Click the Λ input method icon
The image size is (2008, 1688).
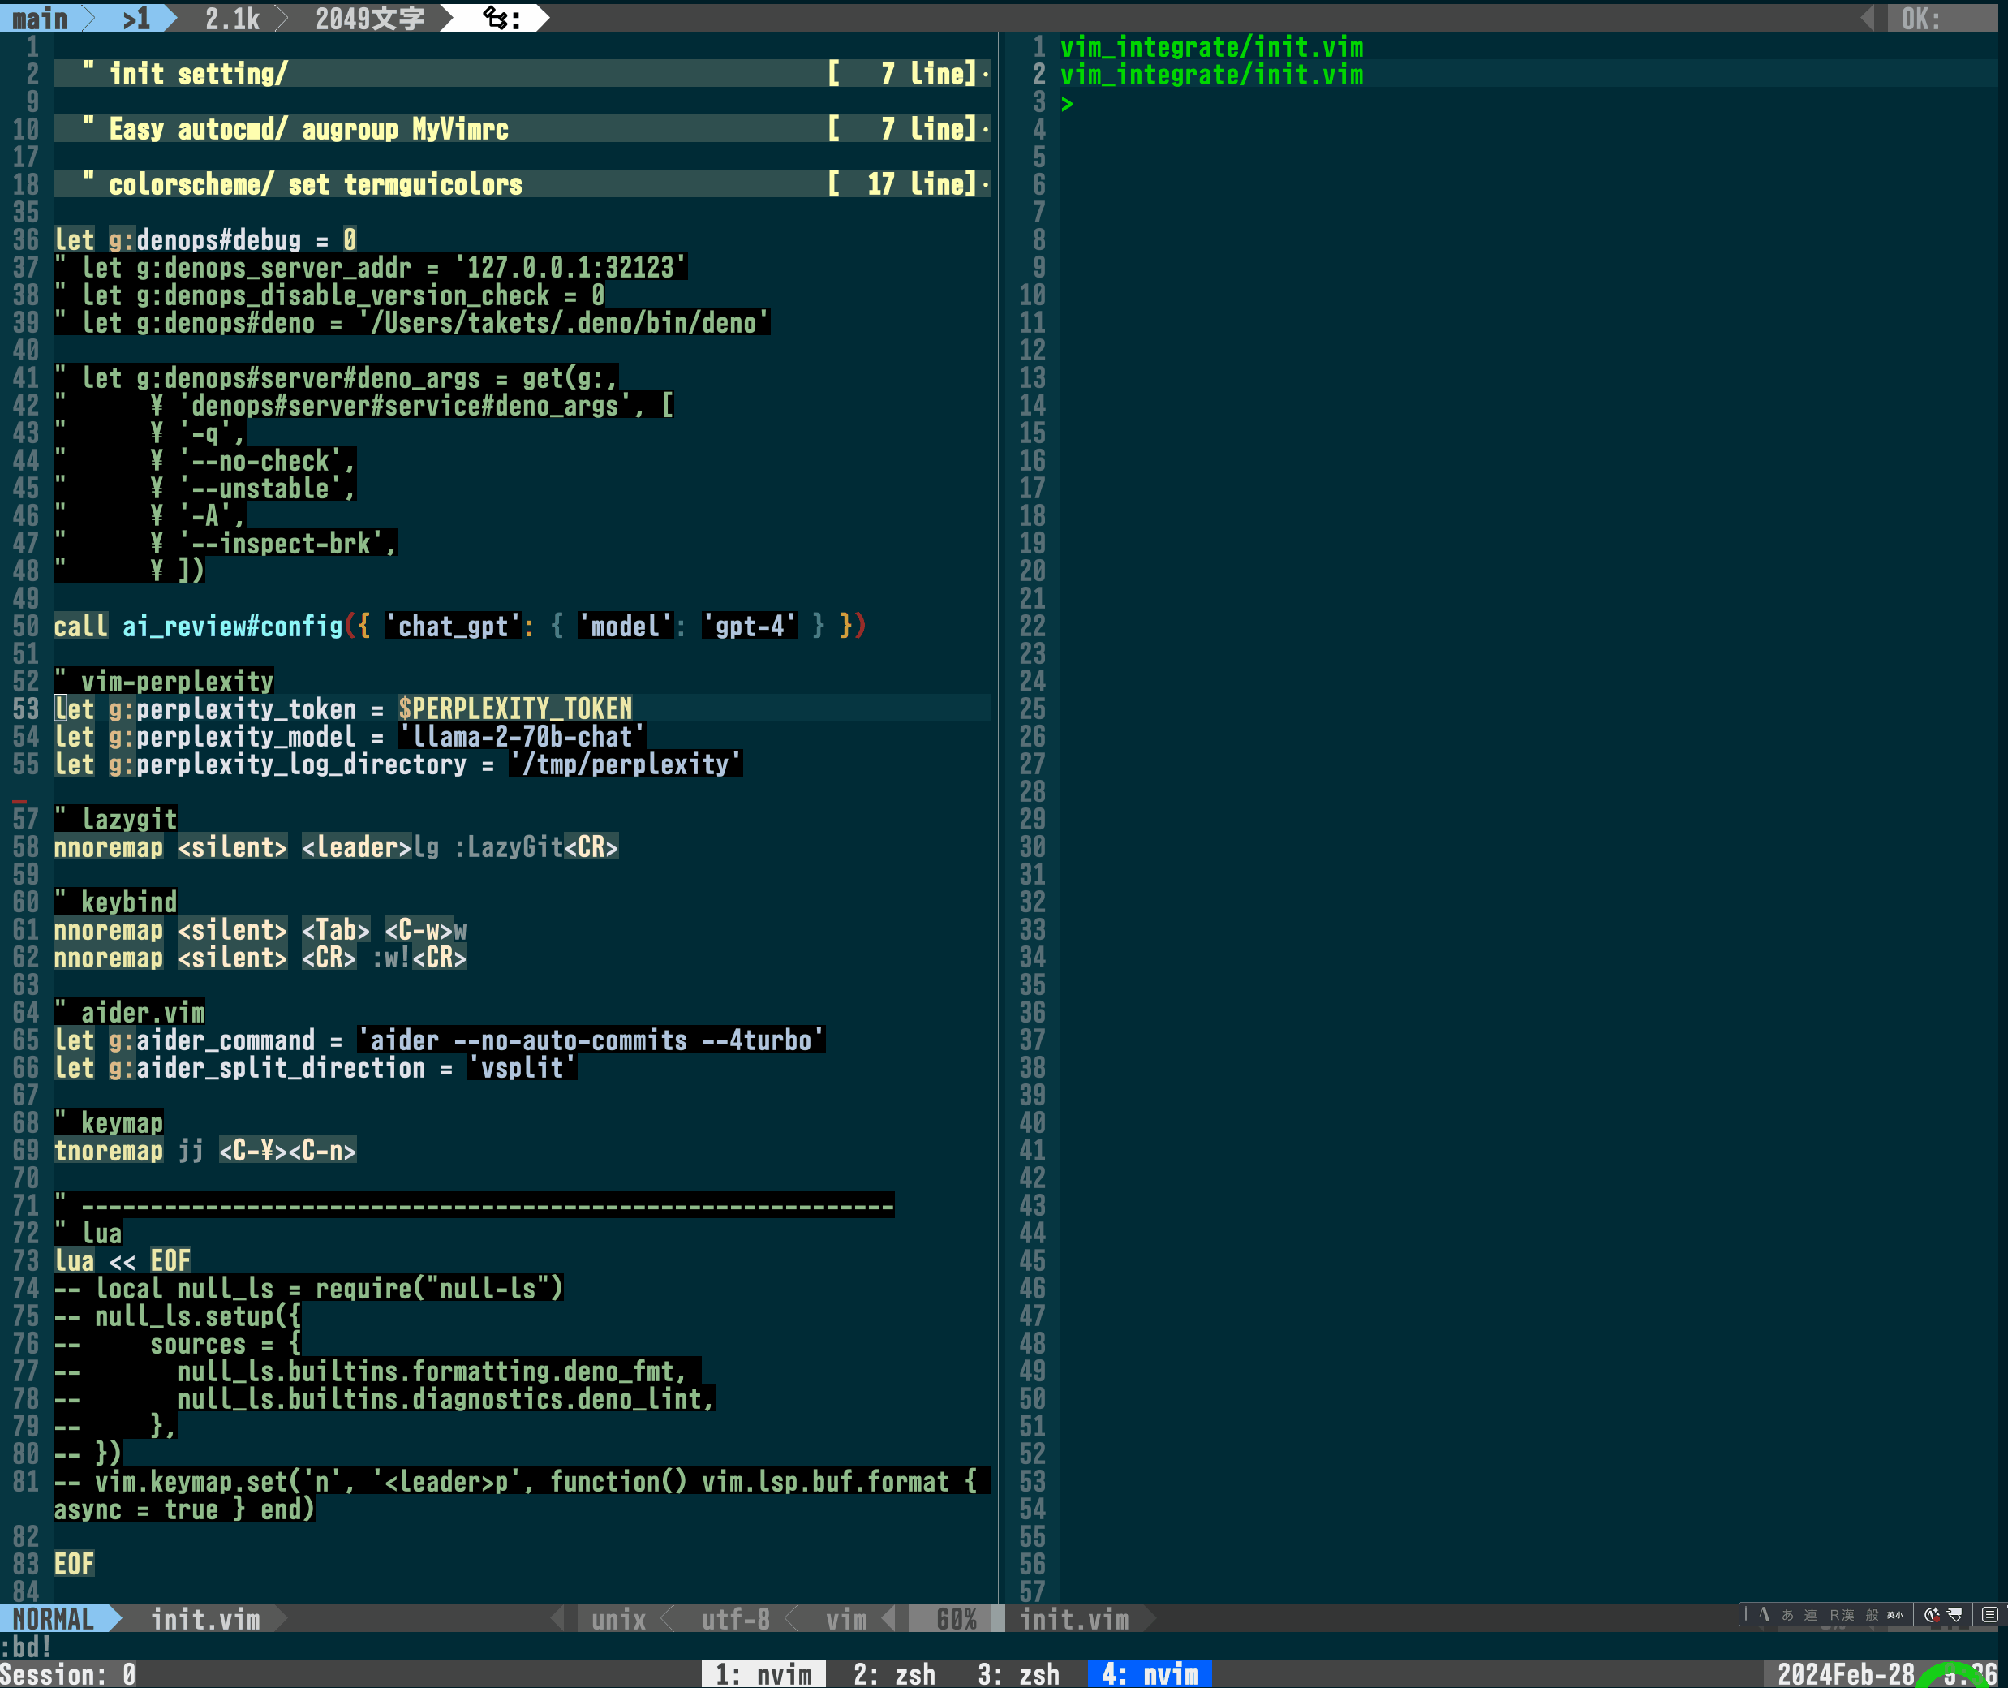[1764, 1615]
